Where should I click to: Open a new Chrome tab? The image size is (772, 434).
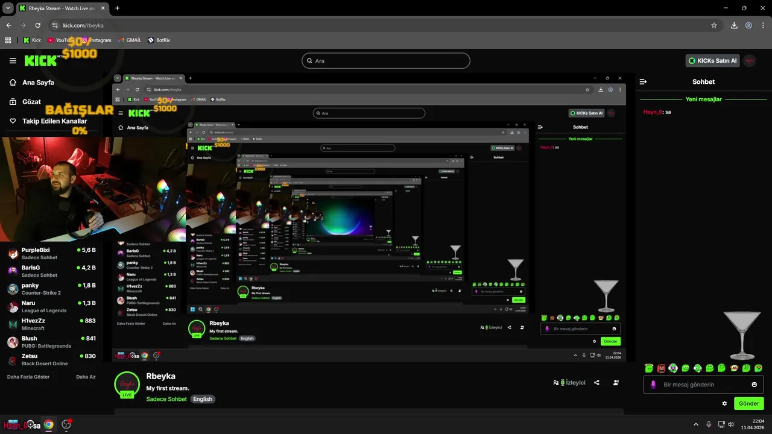[x=117, y=8]
